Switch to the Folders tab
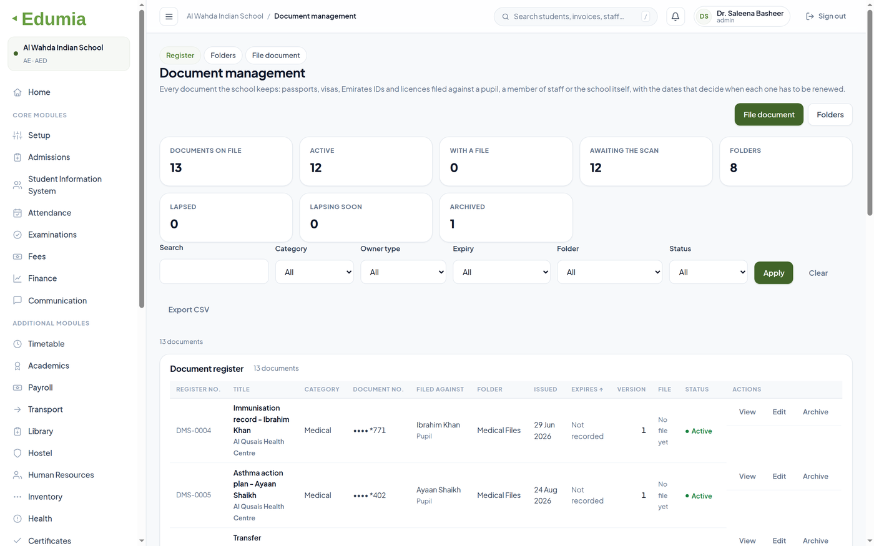This screenshot has width=874, height=546. (x=223, y=56)
